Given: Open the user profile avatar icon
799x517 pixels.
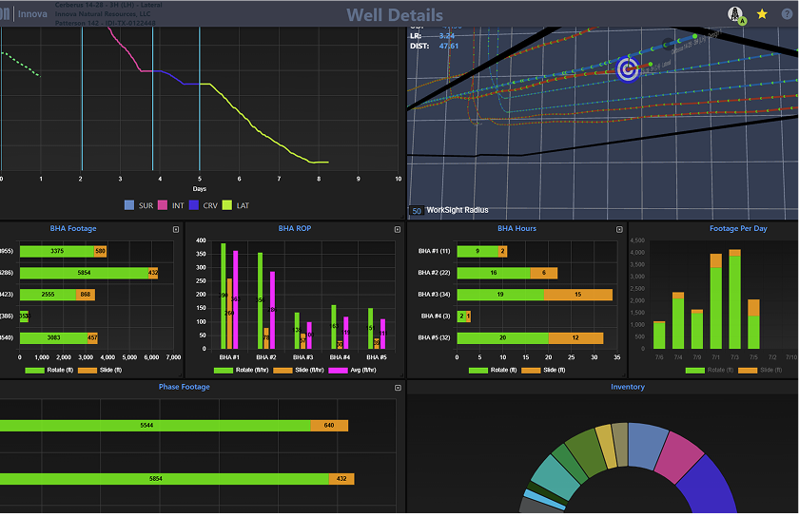Looking at the screenshot, I should (x=735, y=14).
